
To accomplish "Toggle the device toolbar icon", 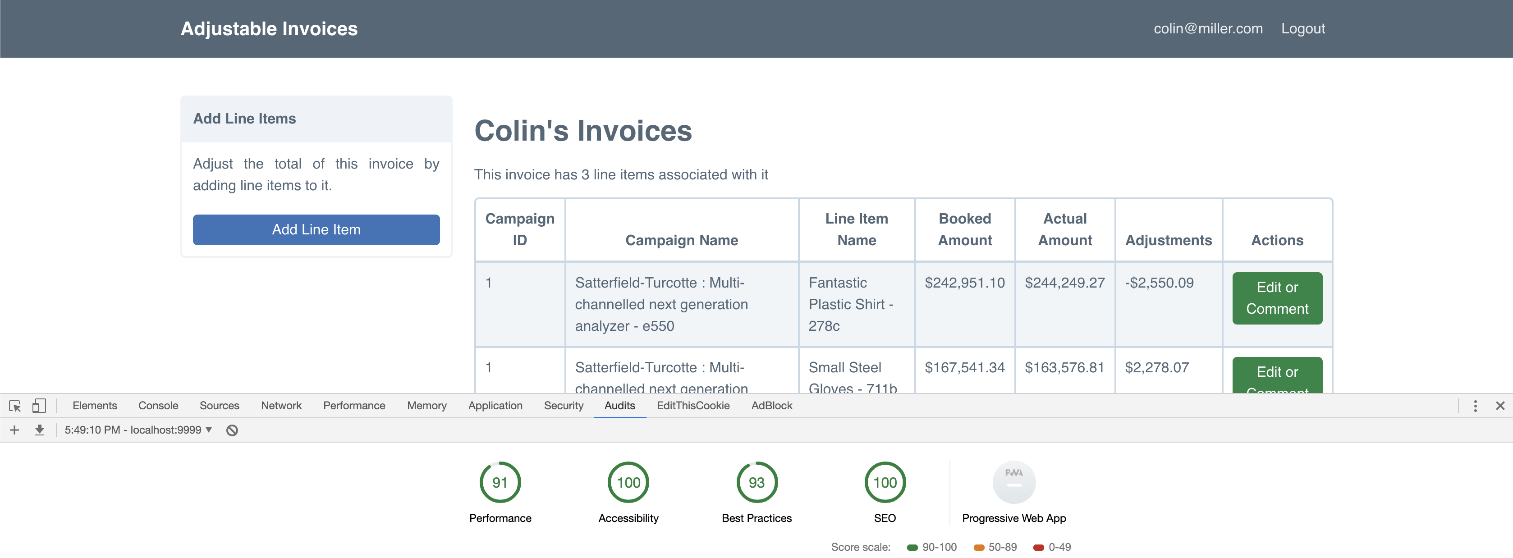I will pyautogui.click(x=39, y=406).
